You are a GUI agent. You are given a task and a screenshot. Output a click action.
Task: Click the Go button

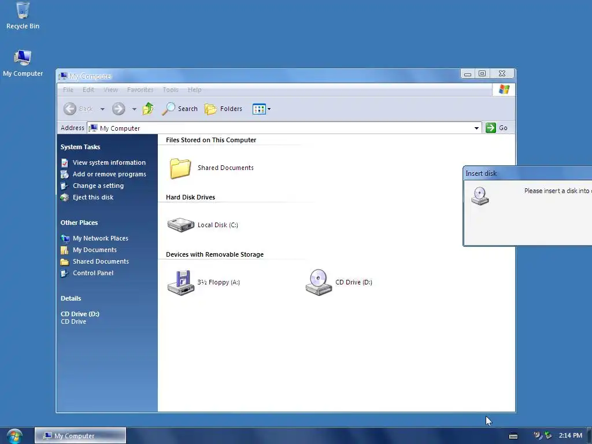[x=497, y=128]
